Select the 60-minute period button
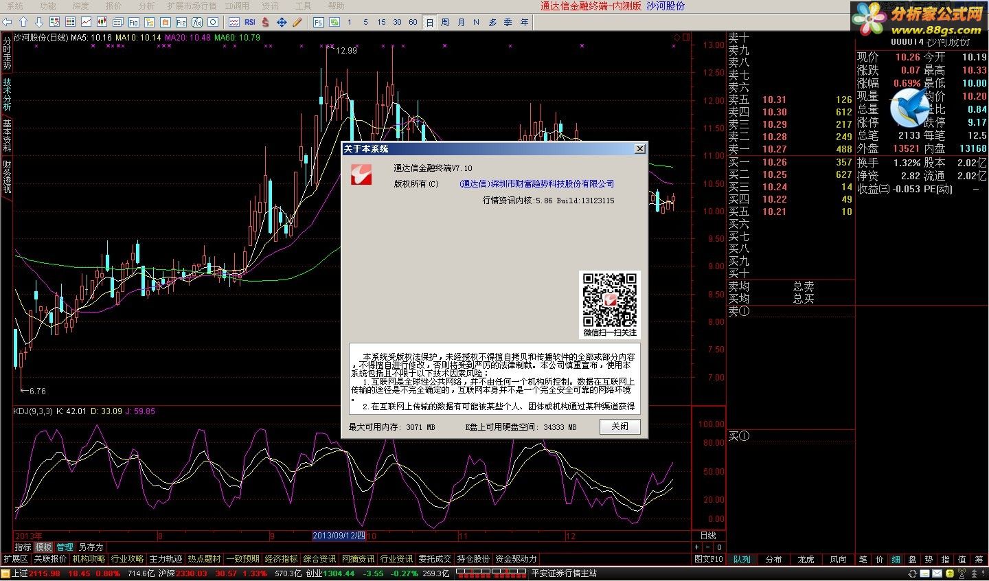Viewport: 989px width, 581px height. coord(413,22)
